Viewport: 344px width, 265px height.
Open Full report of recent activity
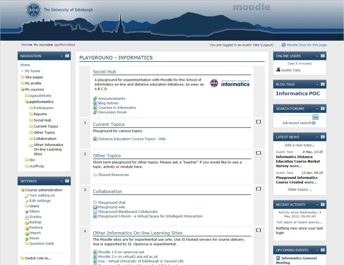click(x=300, y=222)
